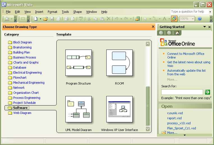Click the Rectangle tool icon
214x145 pixels.
coord(23,19)
